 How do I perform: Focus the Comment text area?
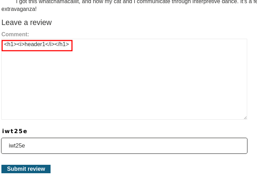[124, 79]
